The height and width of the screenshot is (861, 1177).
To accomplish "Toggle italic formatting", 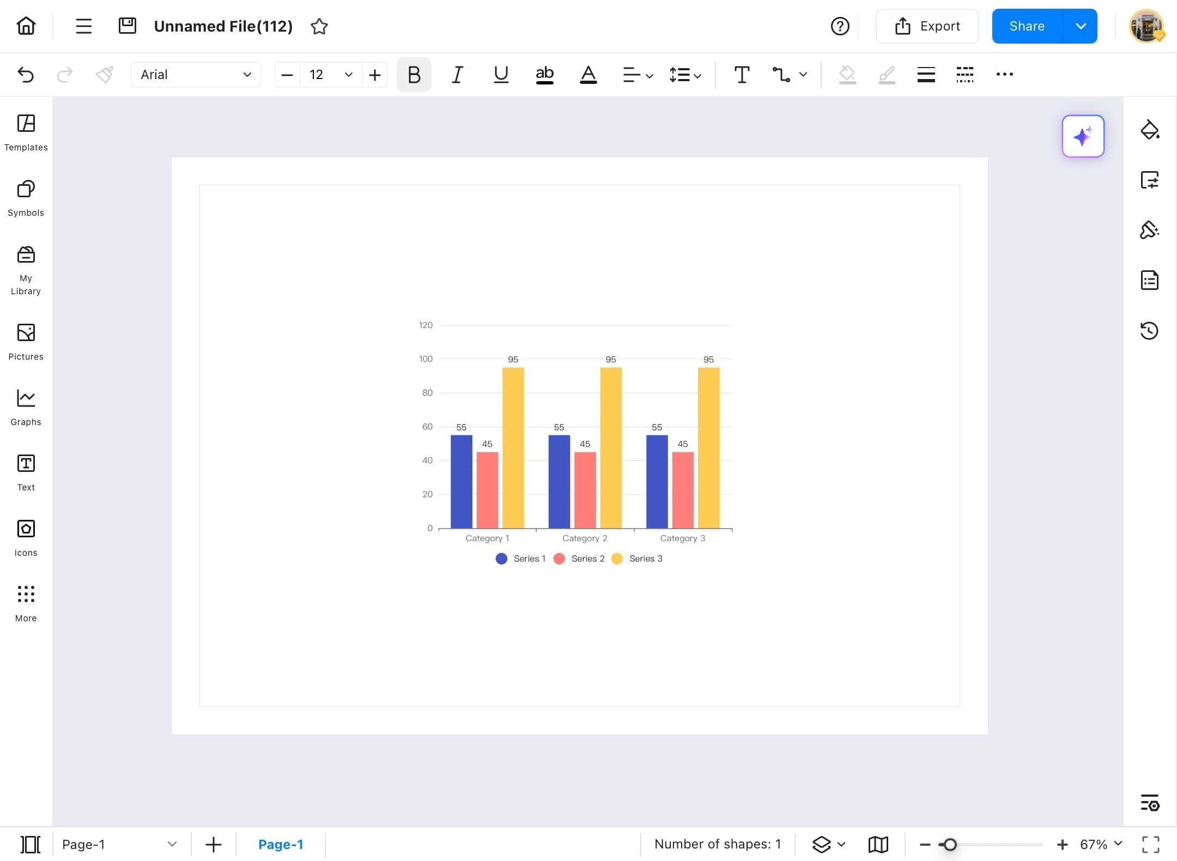I will tap(457, 75).
